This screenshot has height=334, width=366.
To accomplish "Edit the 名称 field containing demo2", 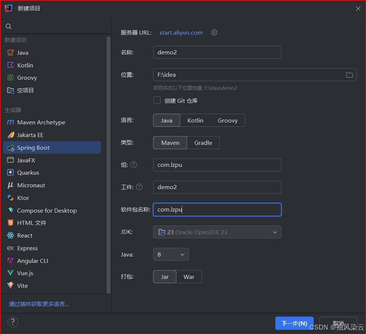I will [x=217, y=53].
